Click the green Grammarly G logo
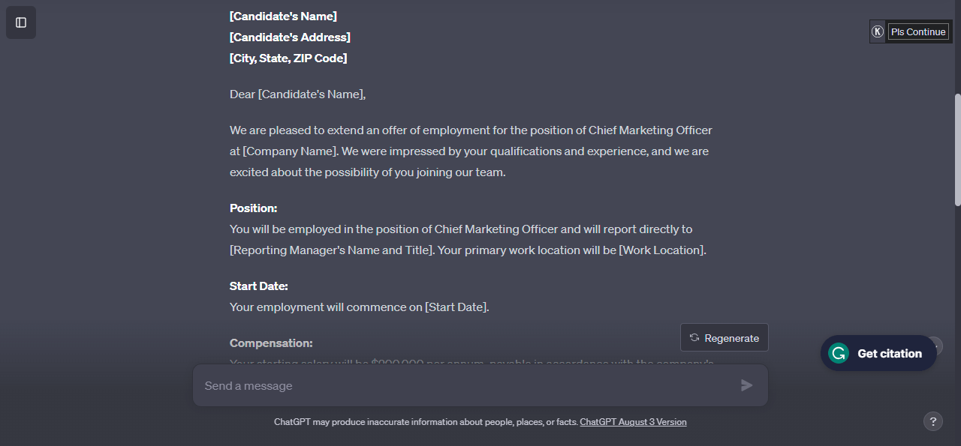 click(838, 353)
